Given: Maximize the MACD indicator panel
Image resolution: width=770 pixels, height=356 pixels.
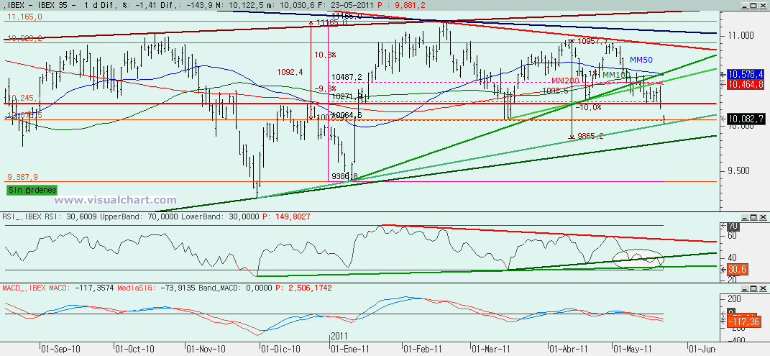Looking at the screenshot, I should tap(753, 287).
